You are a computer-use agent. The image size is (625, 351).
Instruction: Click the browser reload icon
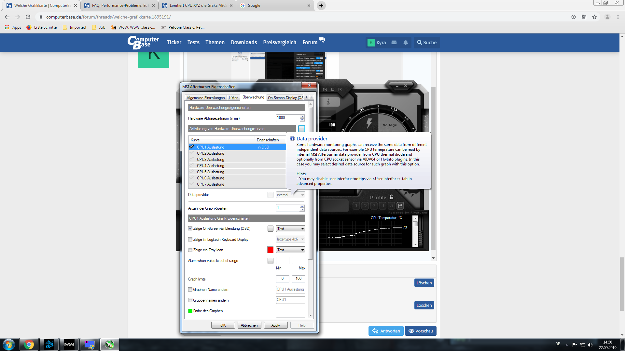coord(28,17)
